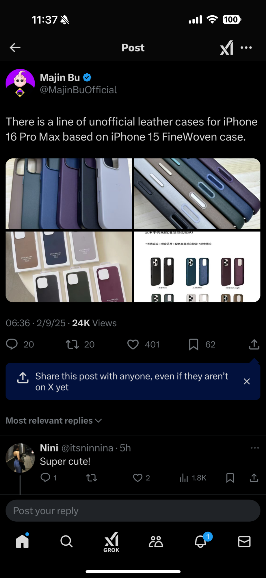
Task: Tap the Post your reply field
Action: (133, 511)
